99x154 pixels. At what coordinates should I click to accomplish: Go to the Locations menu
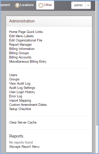pos(24,5)
